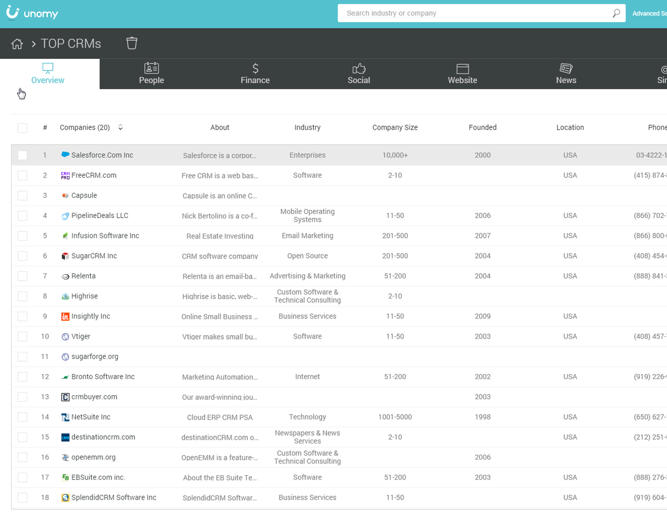
Task: Select "Advertising & Marketing" industry cell
Action: point(307,276)
